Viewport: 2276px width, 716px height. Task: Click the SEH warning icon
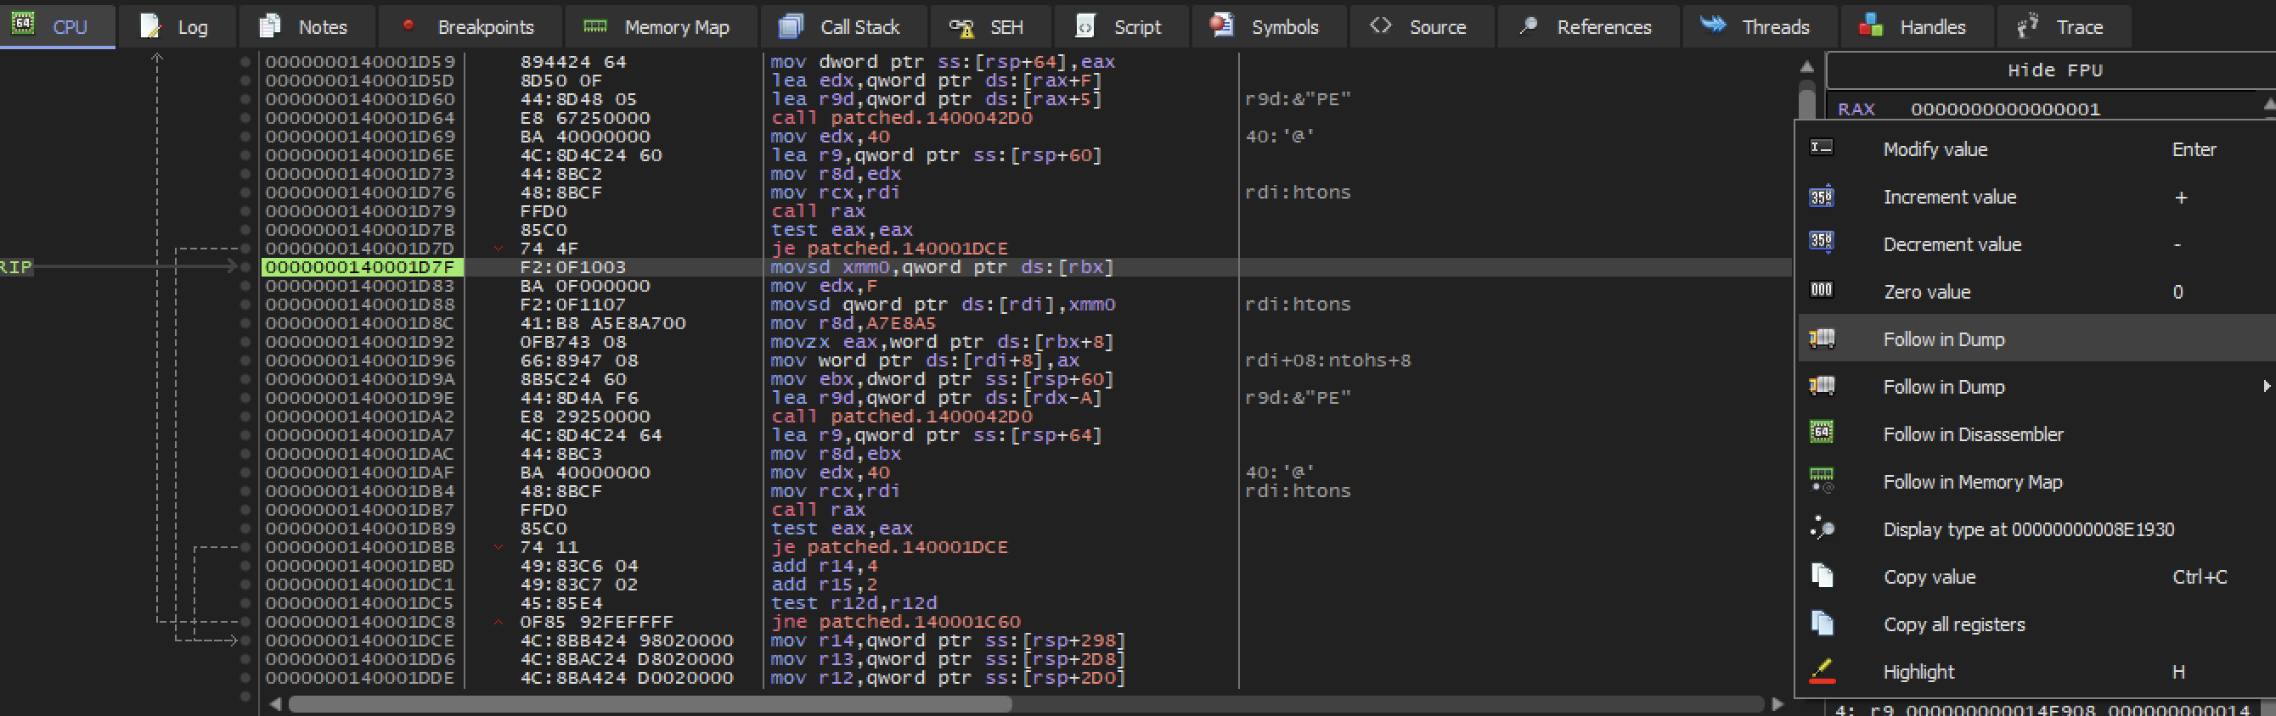click(x=961, y=27)
